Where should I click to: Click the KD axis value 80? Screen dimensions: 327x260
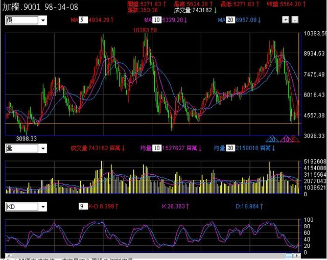point(307,226)
